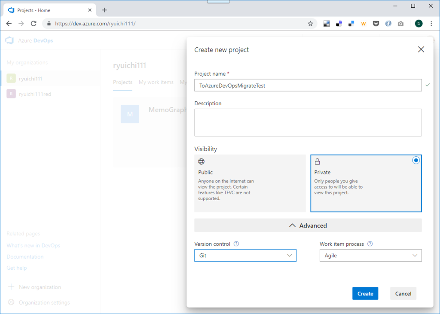The height and width of the screenshot is (314, 440).
Task: Switch to My work items tab
Action: click(x=156, y=82)
